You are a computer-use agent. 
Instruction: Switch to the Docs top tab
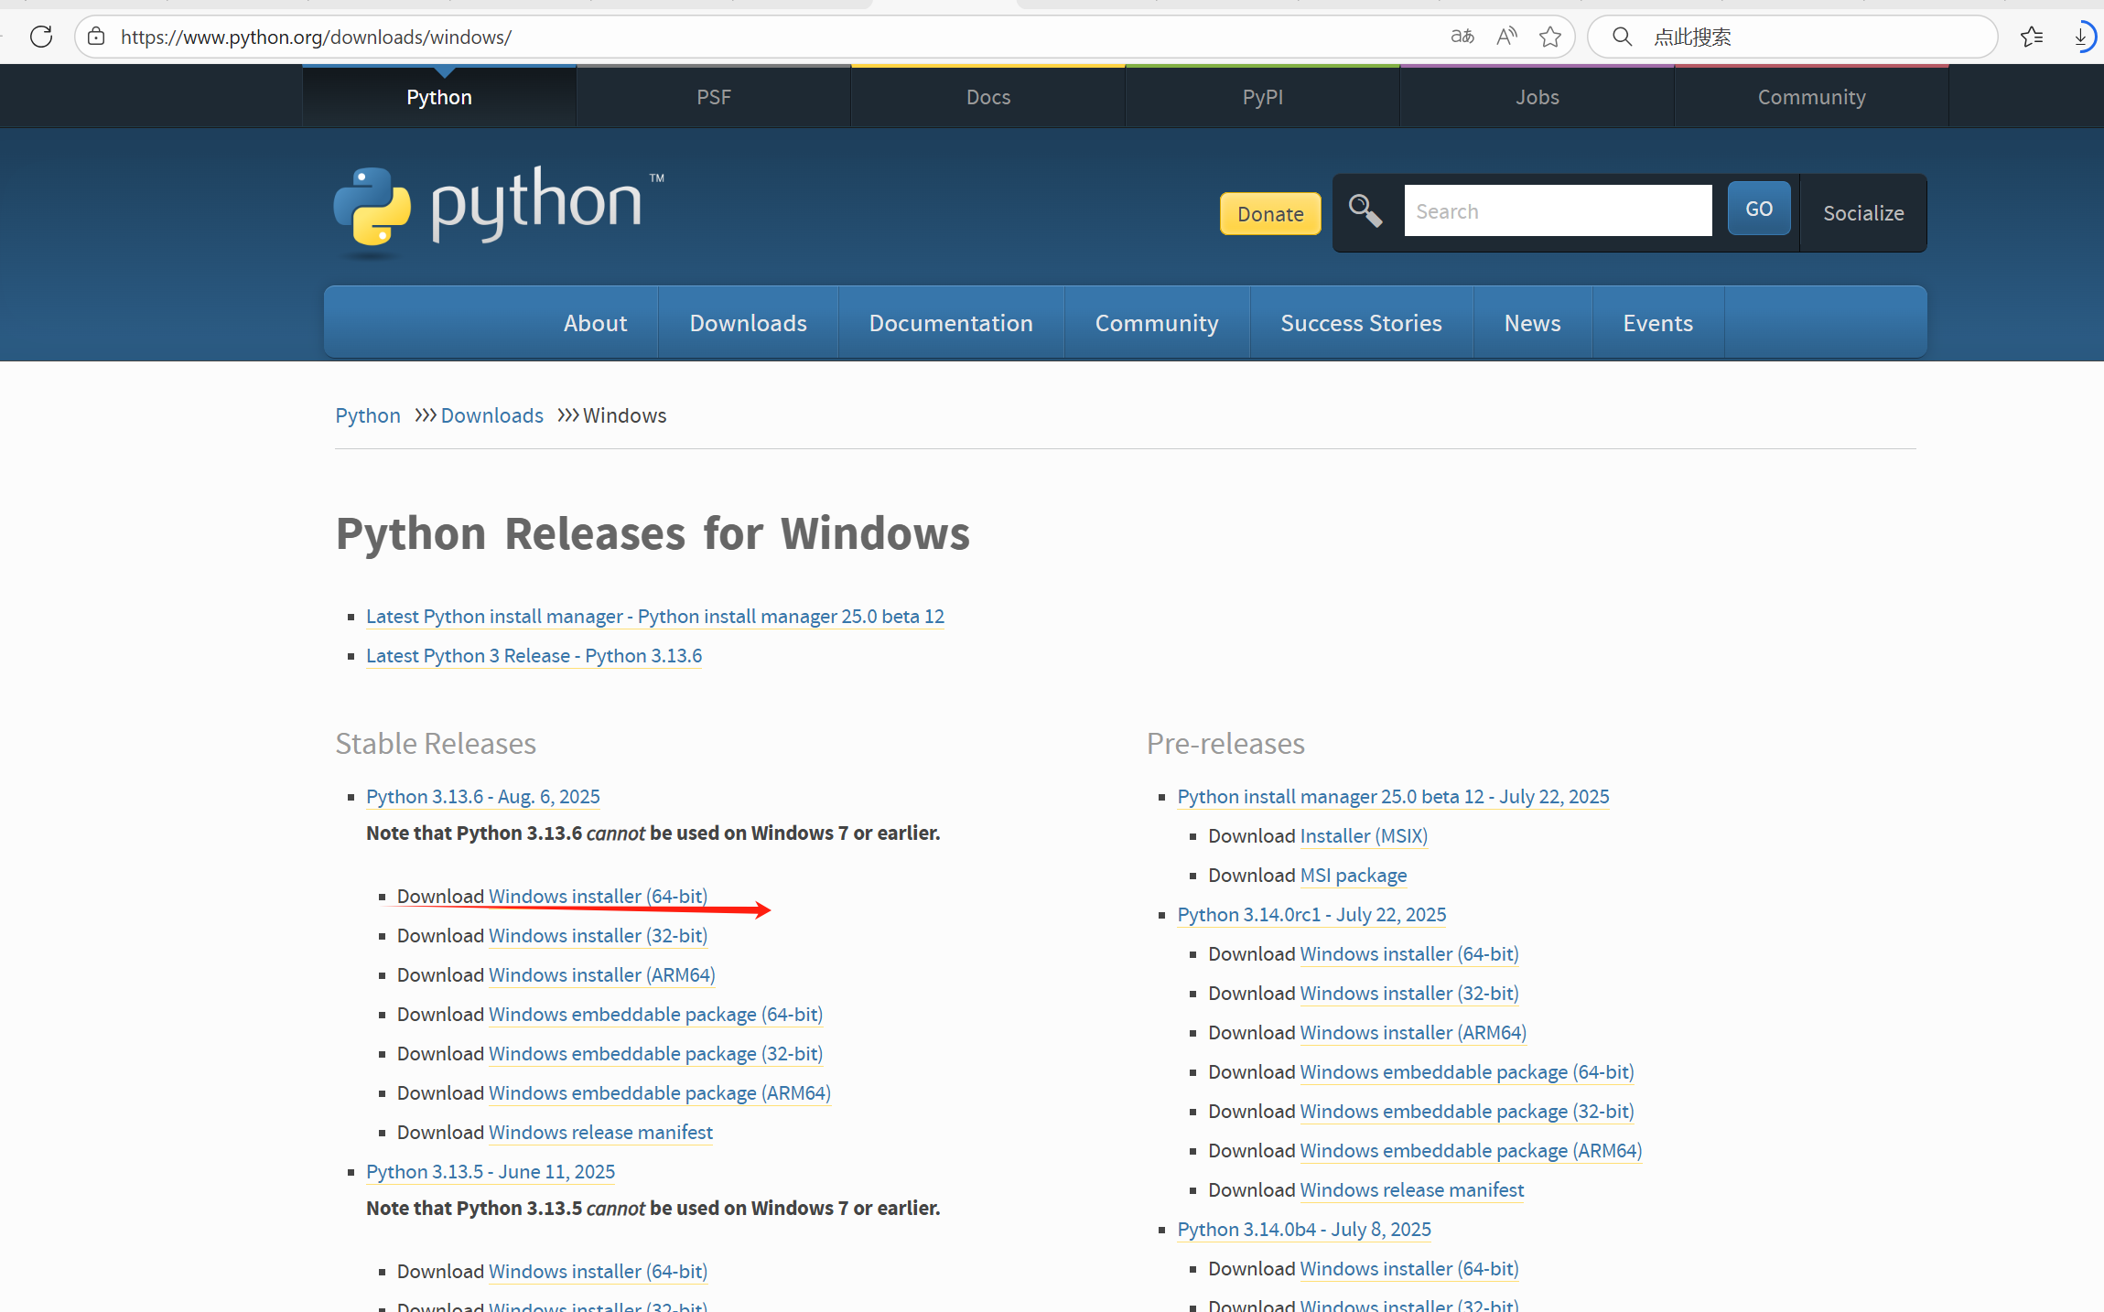pyautogui.click(x=987, y=97)
